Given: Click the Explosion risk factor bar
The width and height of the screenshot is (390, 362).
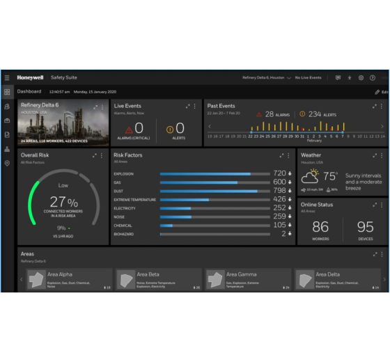Looking at the screenshot, I should point(215,174).
